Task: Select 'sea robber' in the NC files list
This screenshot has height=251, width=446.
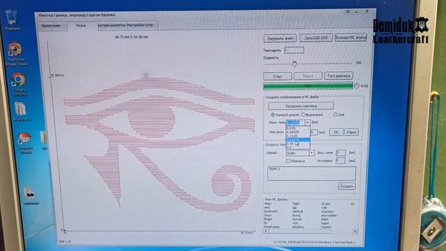Action: tap(329, 215)
